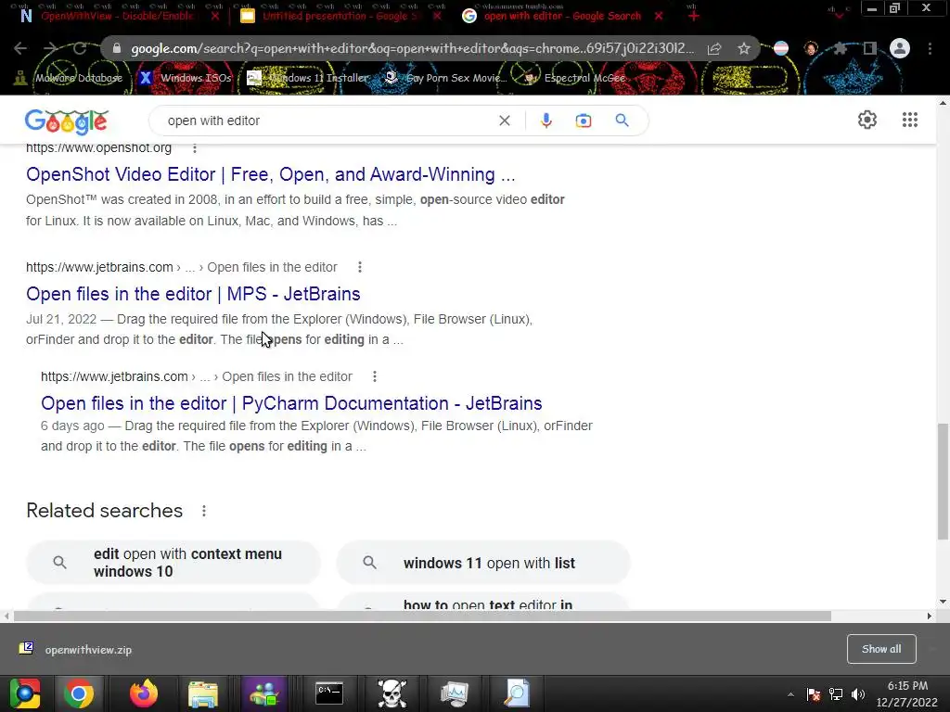The width and height of the screenshot is (950, 712).
Task: Open PyCharm Documentation JetBrains link
Action: tap(291, 403)
